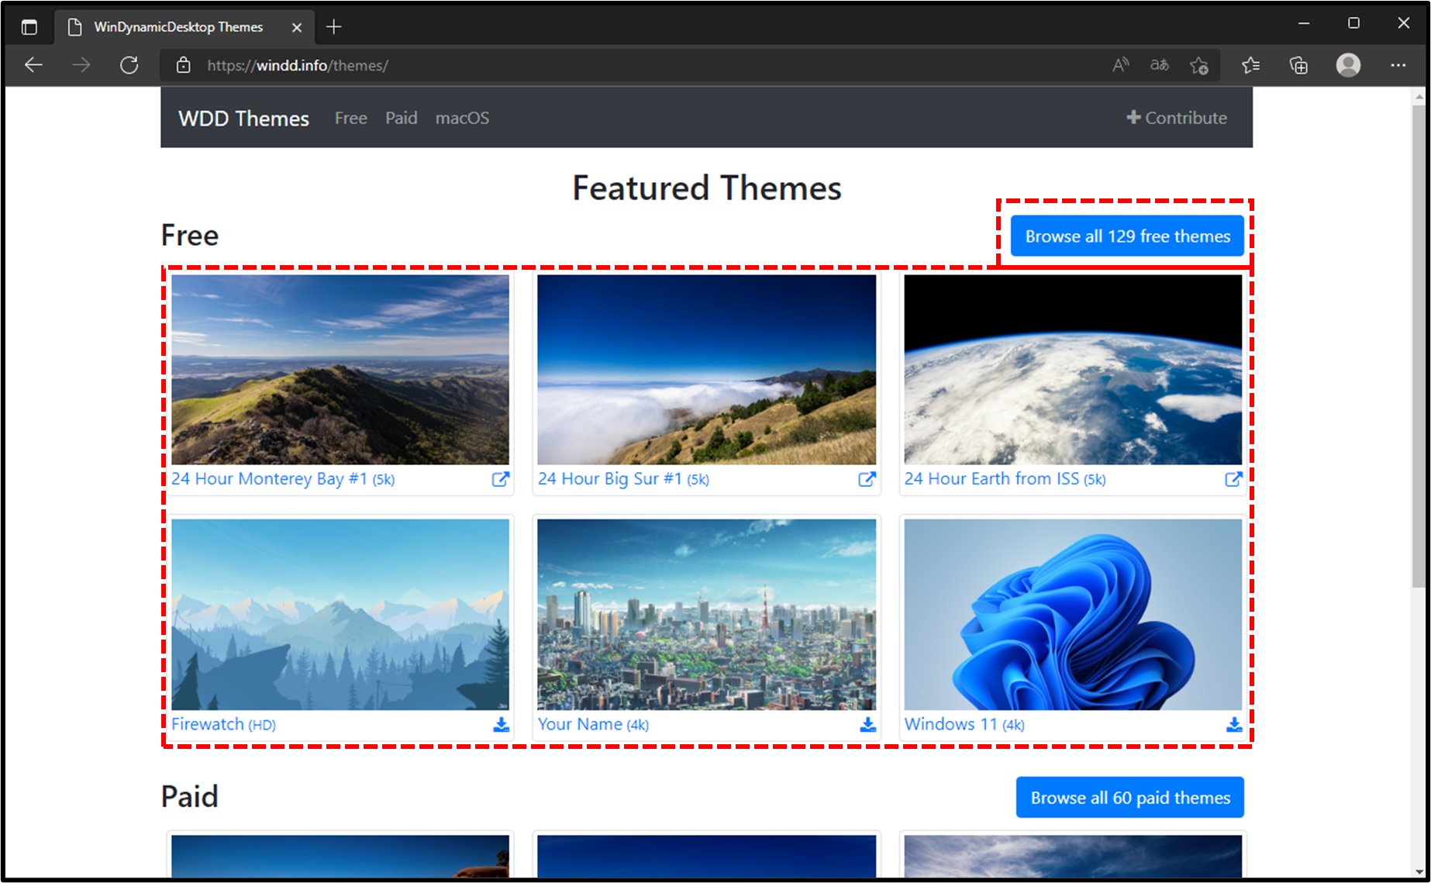Image resolution: width=1431 pixels, height=883 pixels.
Task: Open external link icon for Earth from ISS
Action: tap(1233, 479)
